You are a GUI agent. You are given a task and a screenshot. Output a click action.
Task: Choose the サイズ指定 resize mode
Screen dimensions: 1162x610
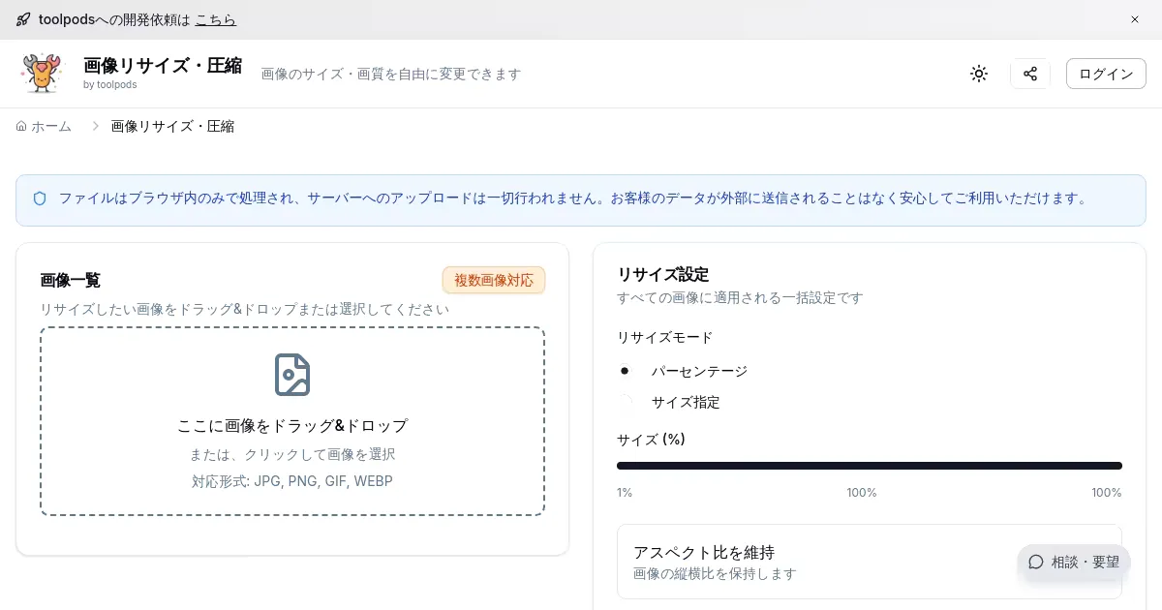[625, 401]
